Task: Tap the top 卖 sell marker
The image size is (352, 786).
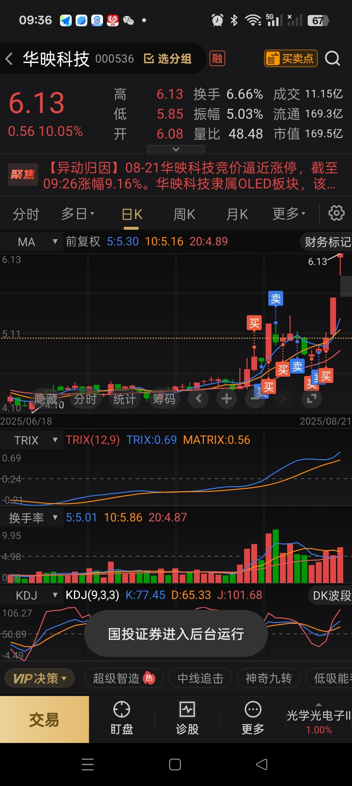Action: click(276, 298)
